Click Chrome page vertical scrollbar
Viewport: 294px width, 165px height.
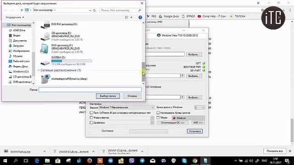(292, 130)
